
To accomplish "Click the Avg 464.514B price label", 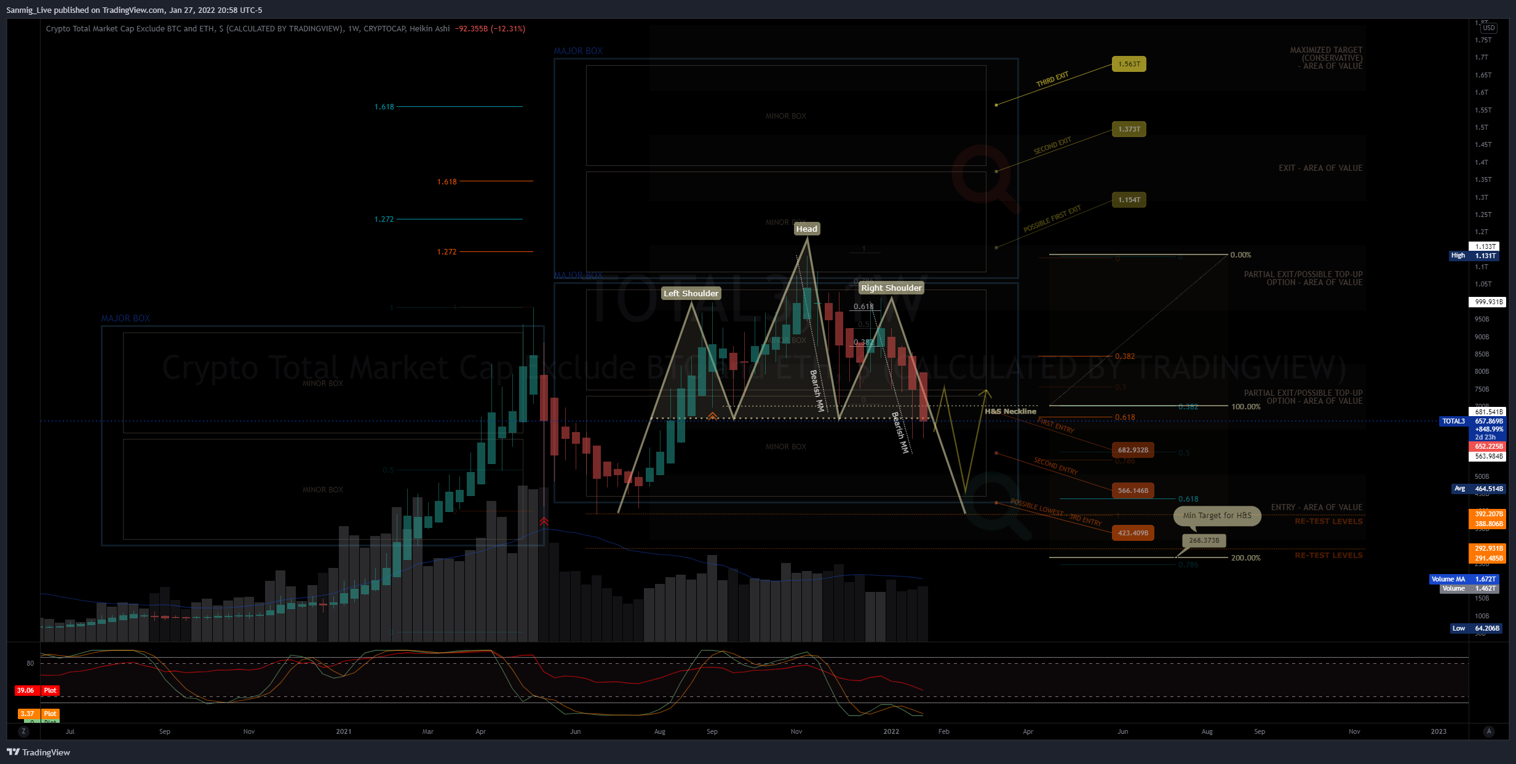I will [1478, 489].
